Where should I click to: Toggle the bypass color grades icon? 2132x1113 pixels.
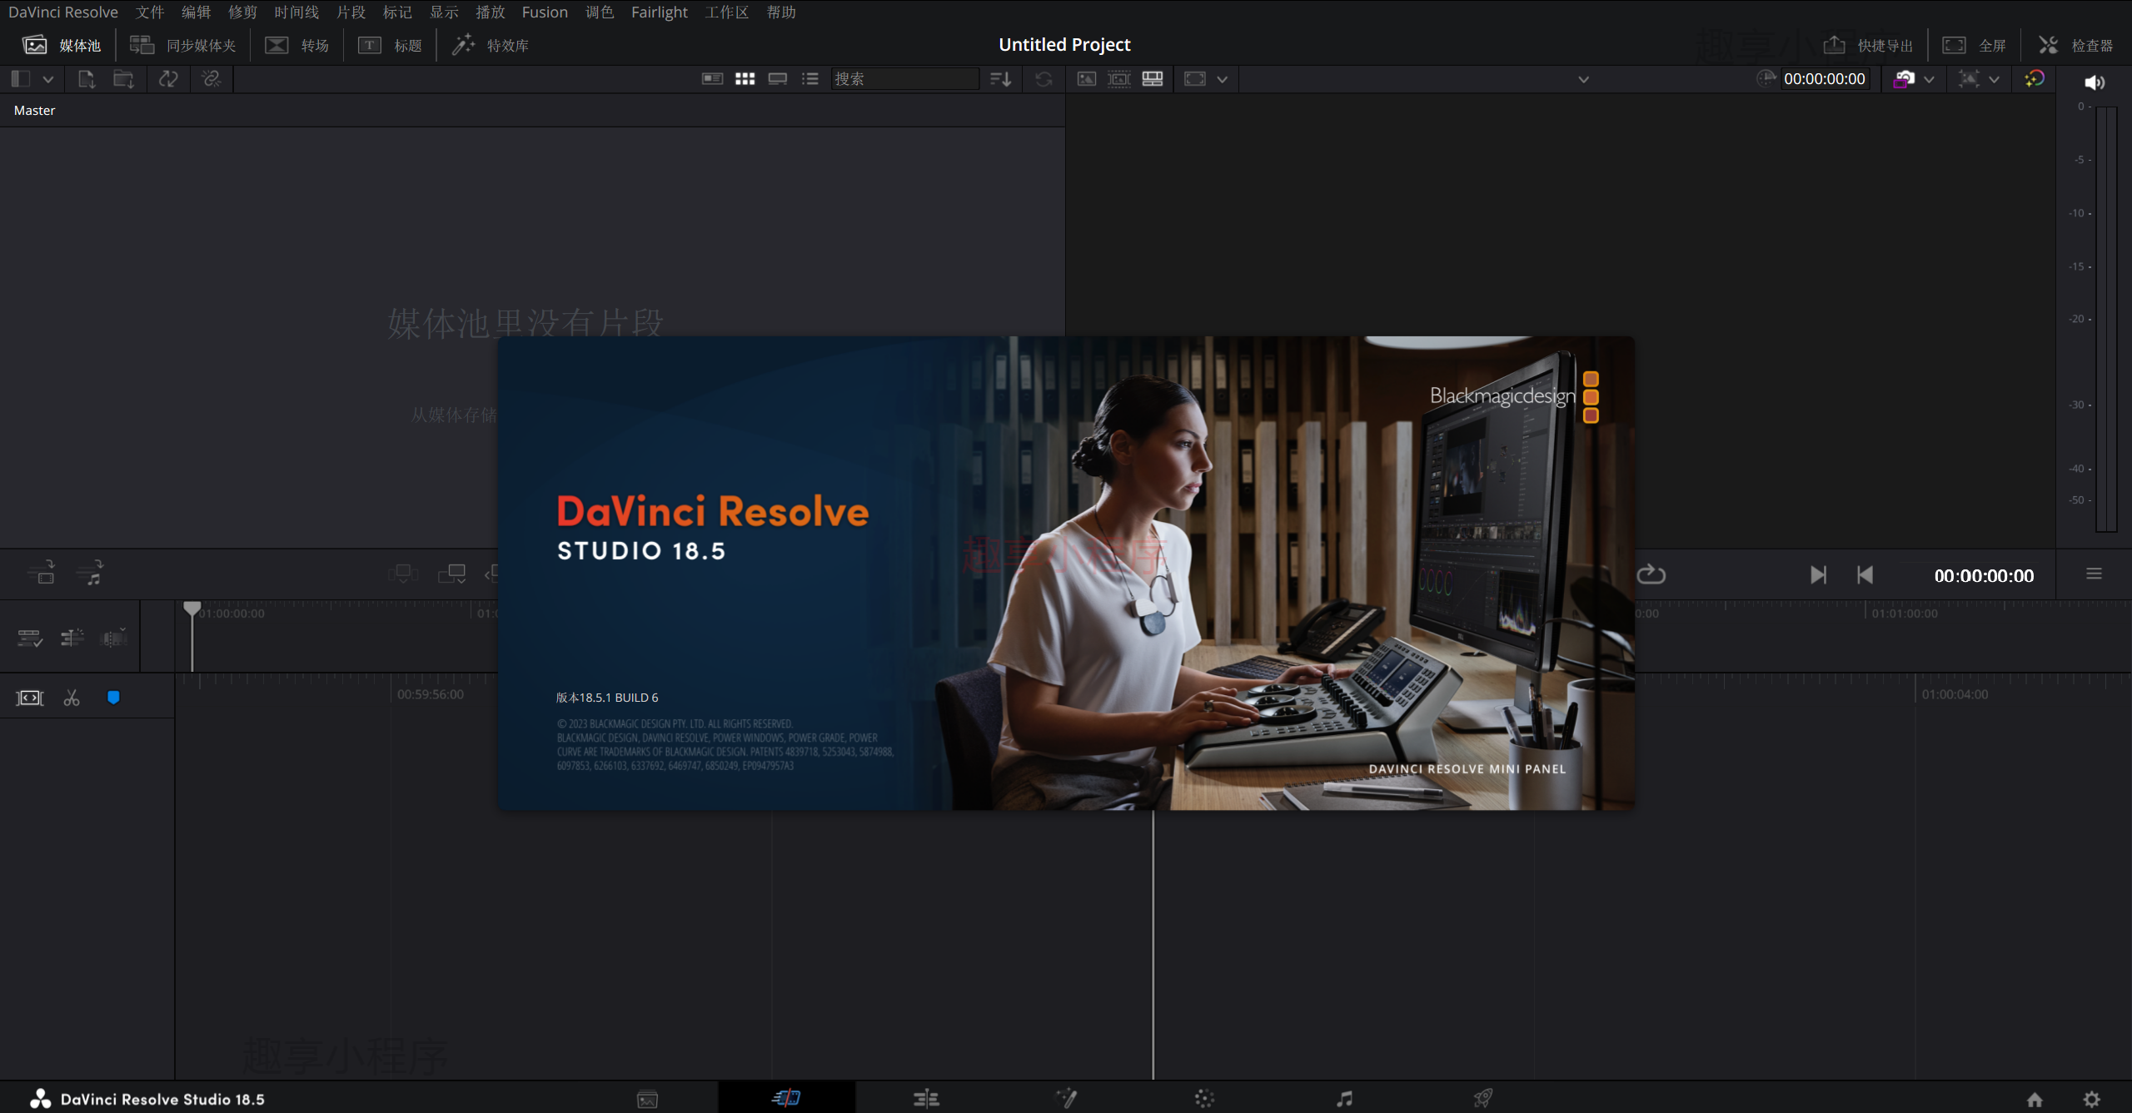tap(1905, 79)
